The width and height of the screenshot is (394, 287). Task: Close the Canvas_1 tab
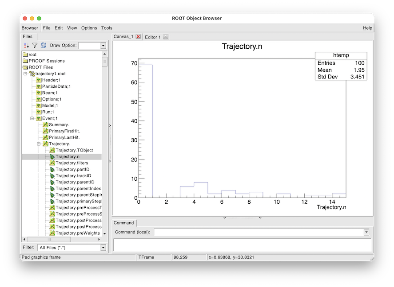pyautogui.click(x=138, y=37)
